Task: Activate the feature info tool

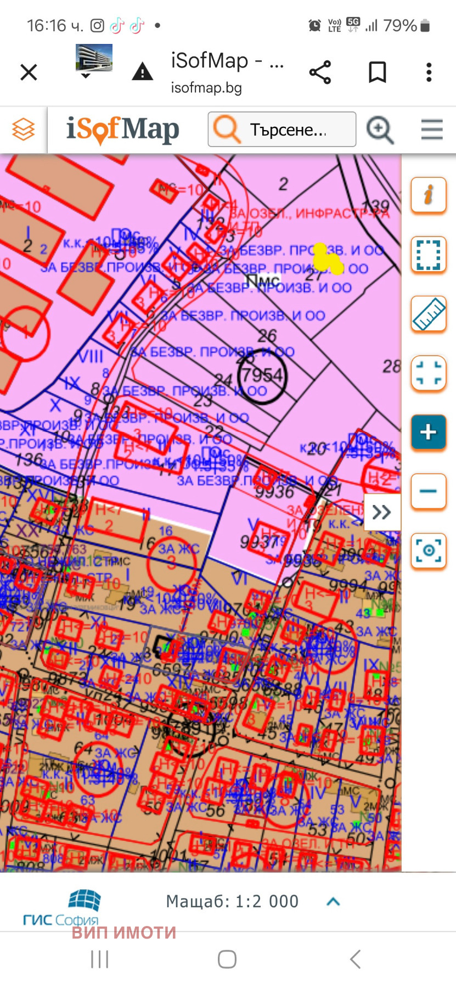Action: 428,195
